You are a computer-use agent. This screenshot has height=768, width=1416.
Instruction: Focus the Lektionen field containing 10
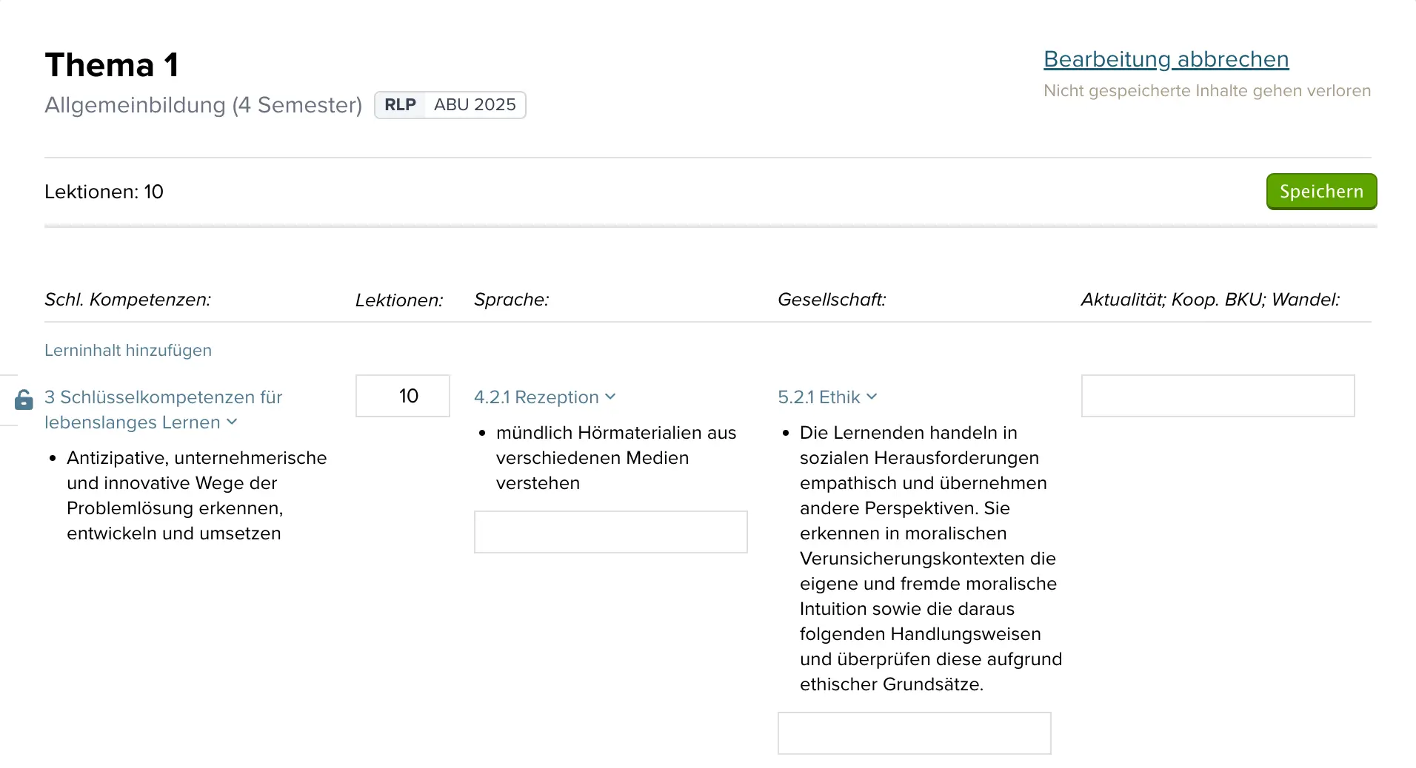coord(403,396)
